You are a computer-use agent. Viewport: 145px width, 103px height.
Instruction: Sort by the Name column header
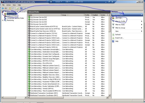44,15
